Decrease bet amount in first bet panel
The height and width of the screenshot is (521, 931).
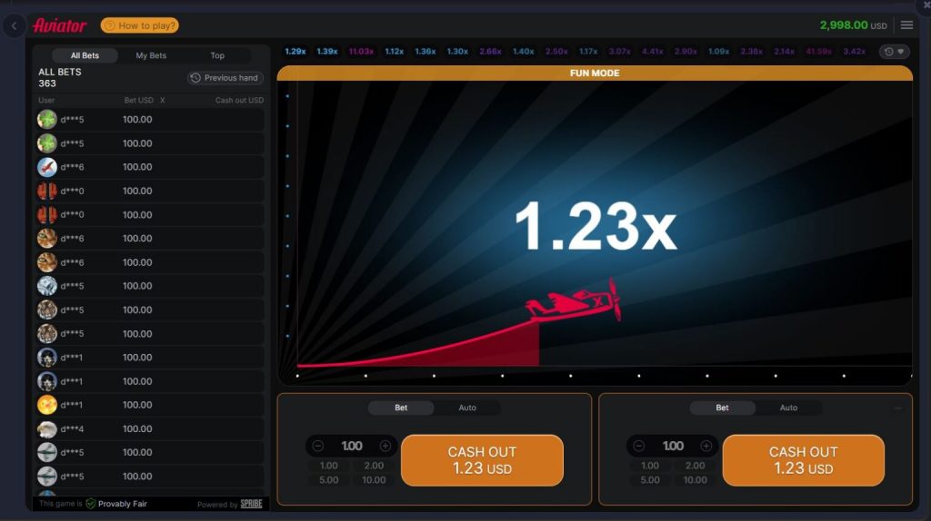tap(317, 446)
